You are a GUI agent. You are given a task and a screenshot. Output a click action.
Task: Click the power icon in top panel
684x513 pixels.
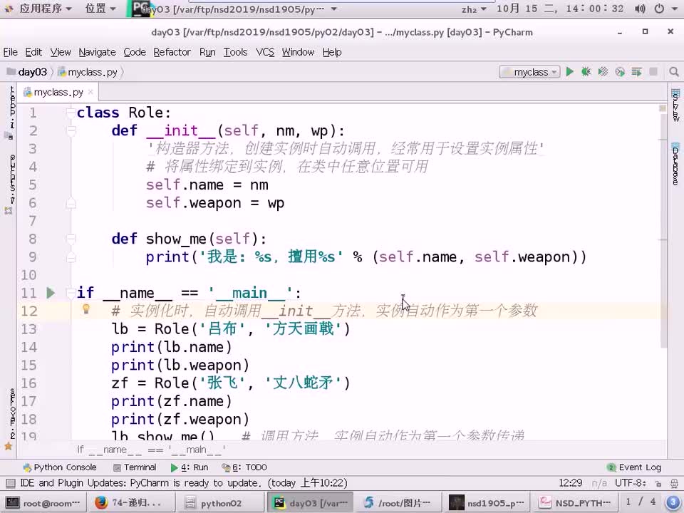(659, 9)
